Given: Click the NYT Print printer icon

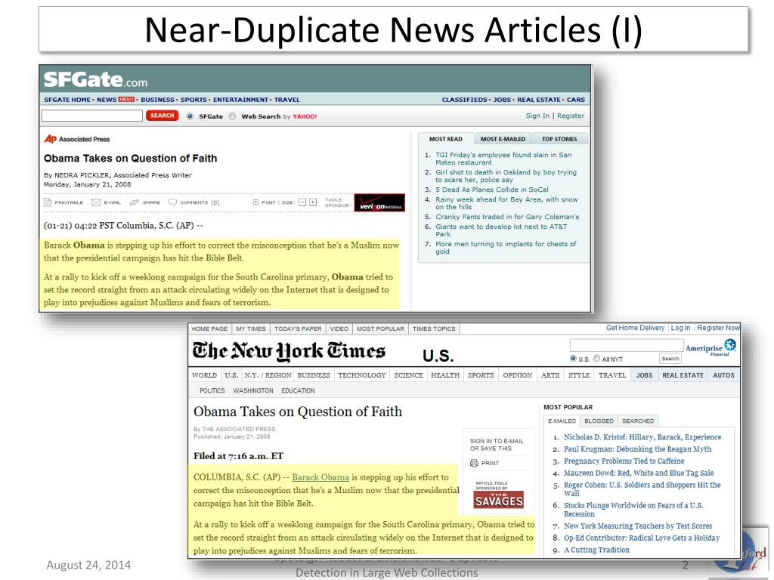Looking at the screenshot, I should (x=474, y=463).
